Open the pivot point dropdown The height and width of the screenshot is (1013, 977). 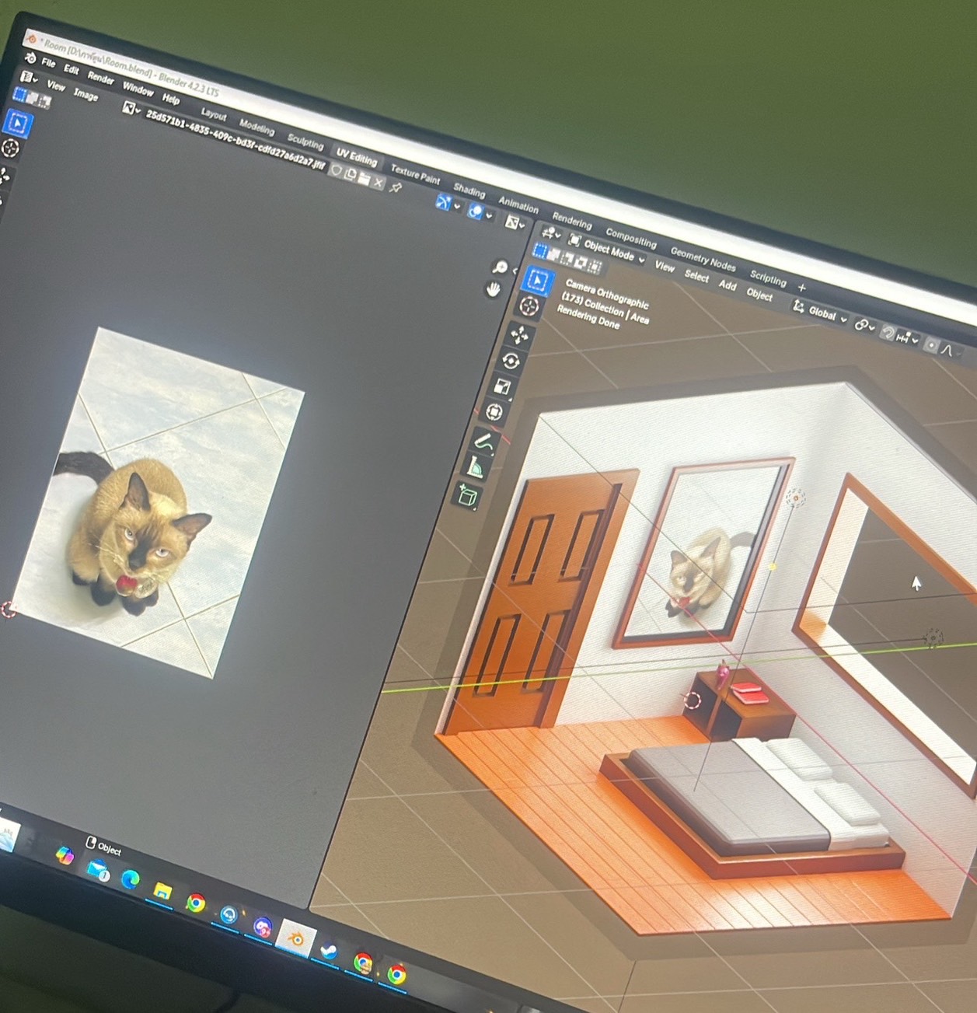click(864, 326)
